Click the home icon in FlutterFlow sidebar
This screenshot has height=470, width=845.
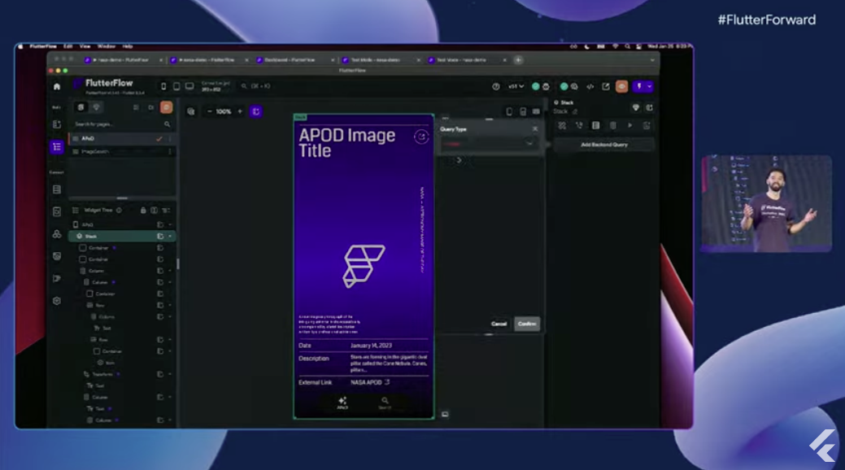(56, 86)
